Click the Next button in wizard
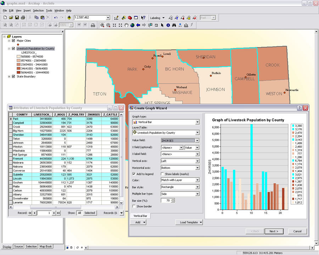The image size is (319, 255). click(x=274, y=231)
